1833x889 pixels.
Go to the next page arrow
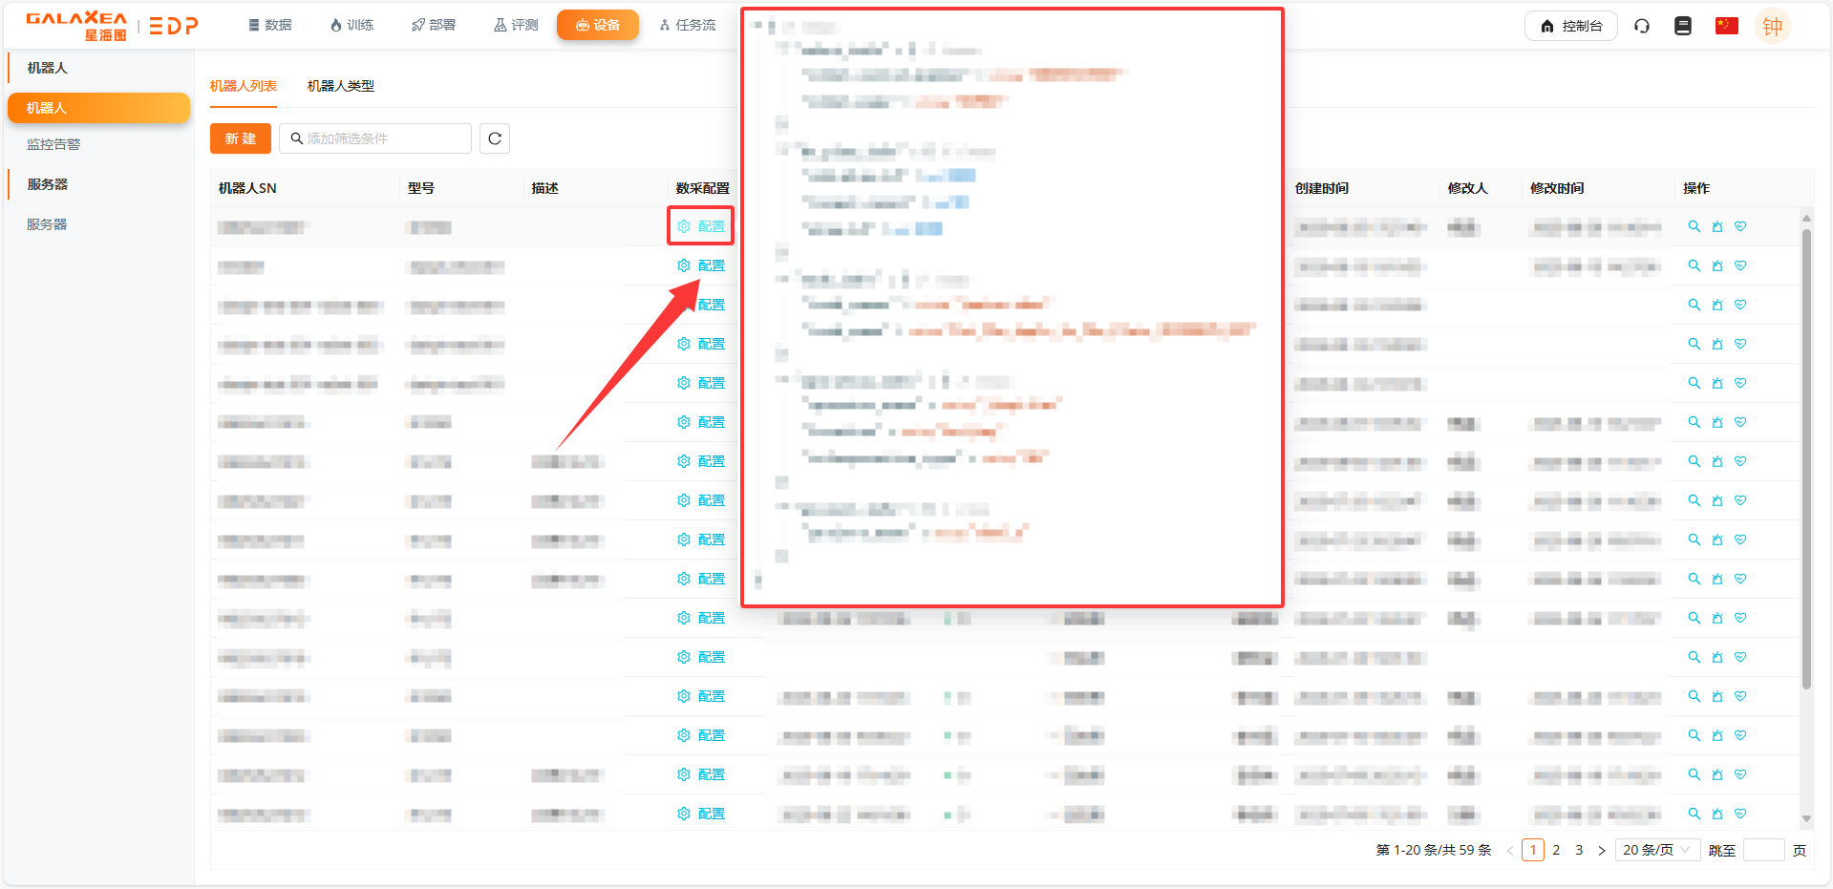tap(1602, 850)
